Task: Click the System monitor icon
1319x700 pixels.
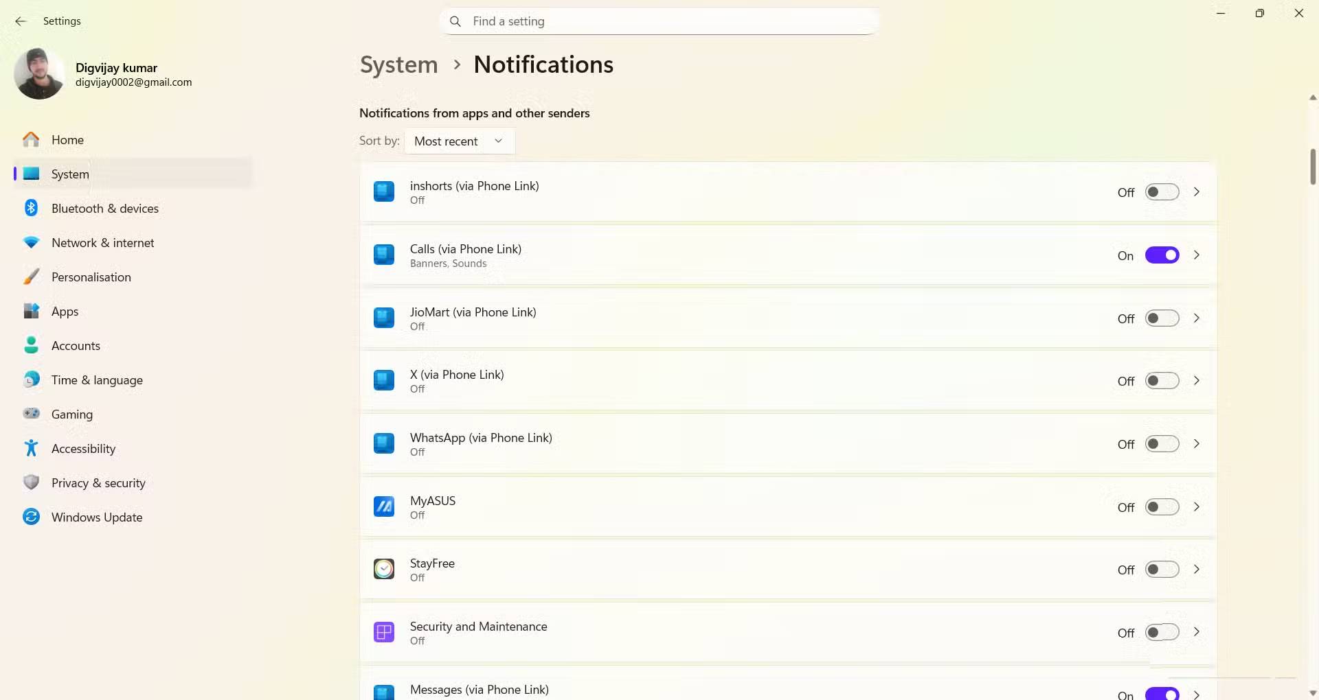Action: (31, 174)
